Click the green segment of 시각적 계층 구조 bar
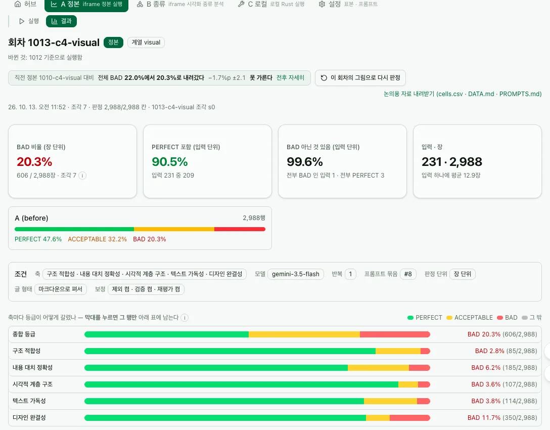Viewport: 550px width, 430px height. click(241, 384)
